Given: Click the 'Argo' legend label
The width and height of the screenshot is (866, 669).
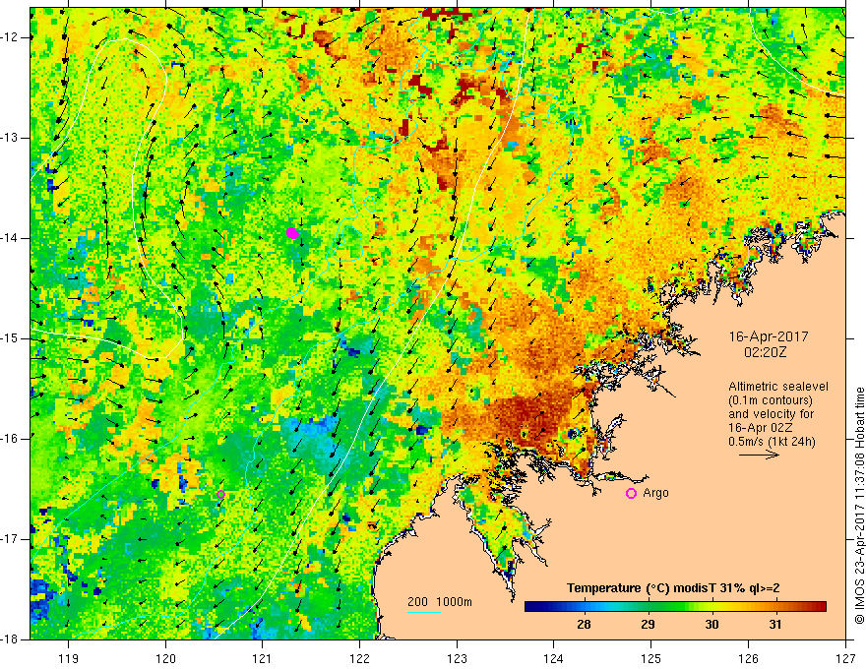Looking at the screenshot, I should pos(655,493).
